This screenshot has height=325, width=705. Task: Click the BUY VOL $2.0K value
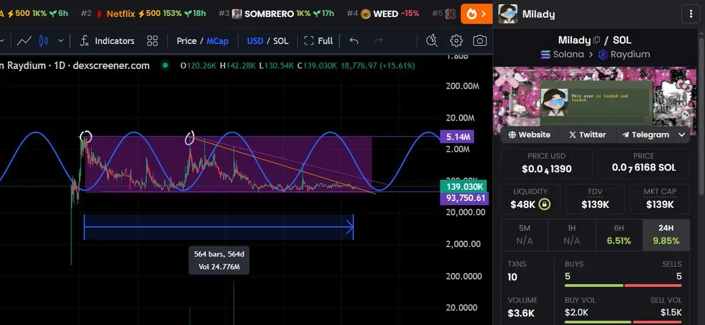tap(576, 312)
